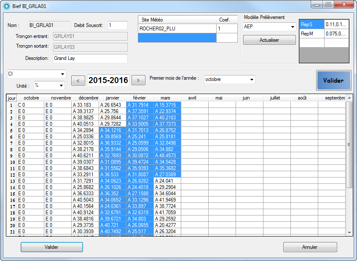Click the août column header
The image size is (357, 261).
point(304,98)
